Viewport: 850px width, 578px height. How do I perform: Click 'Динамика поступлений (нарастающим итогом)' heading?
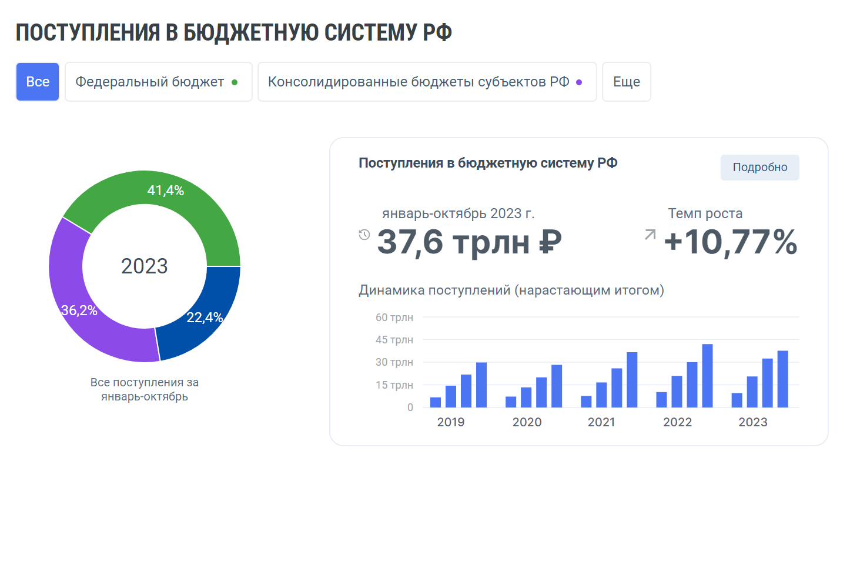click(x=511, y=290)
